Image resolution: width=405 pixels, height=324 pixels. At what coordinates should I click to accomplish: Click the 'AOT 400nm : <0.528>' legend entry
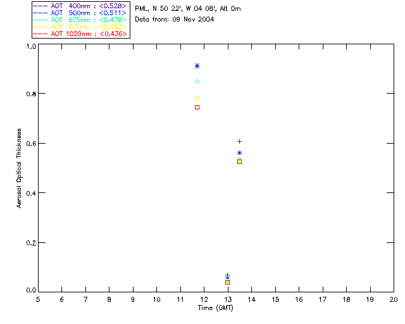[x=80, y=6]
